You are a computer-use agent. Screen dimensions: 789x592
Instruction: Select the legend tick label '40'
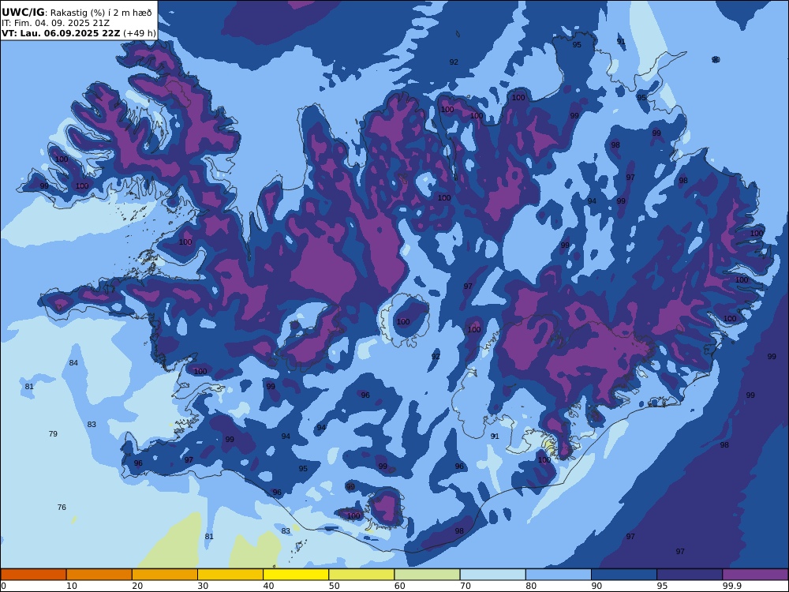(x=269, y=586)
